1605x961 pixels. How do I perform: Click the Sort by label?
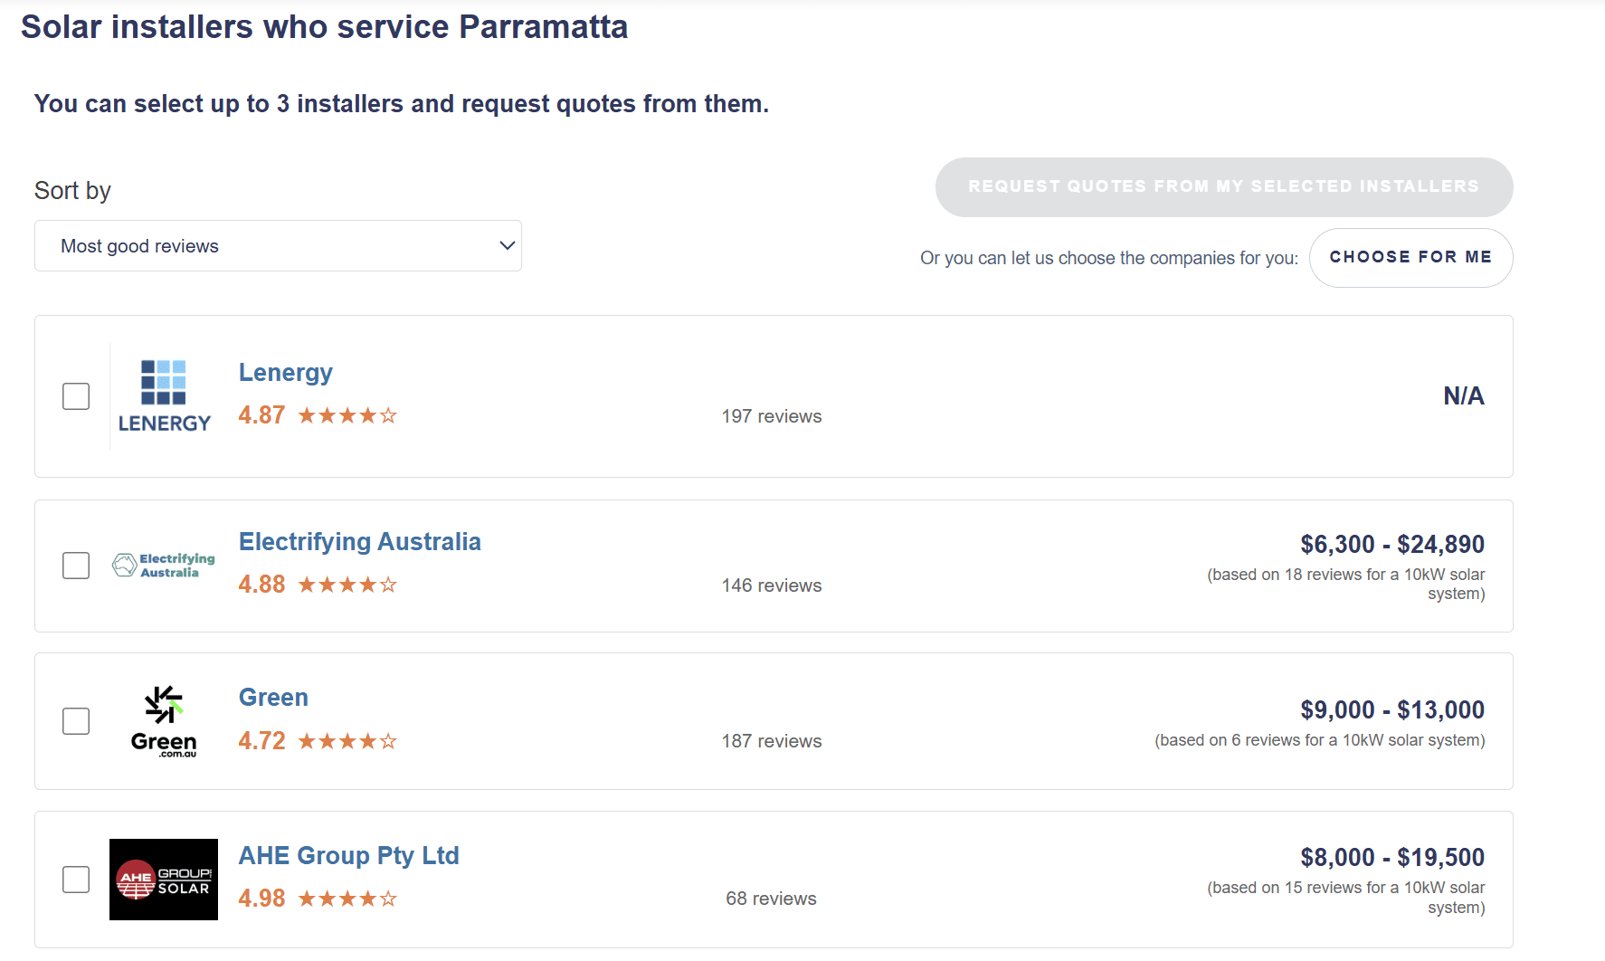(72, 191)
